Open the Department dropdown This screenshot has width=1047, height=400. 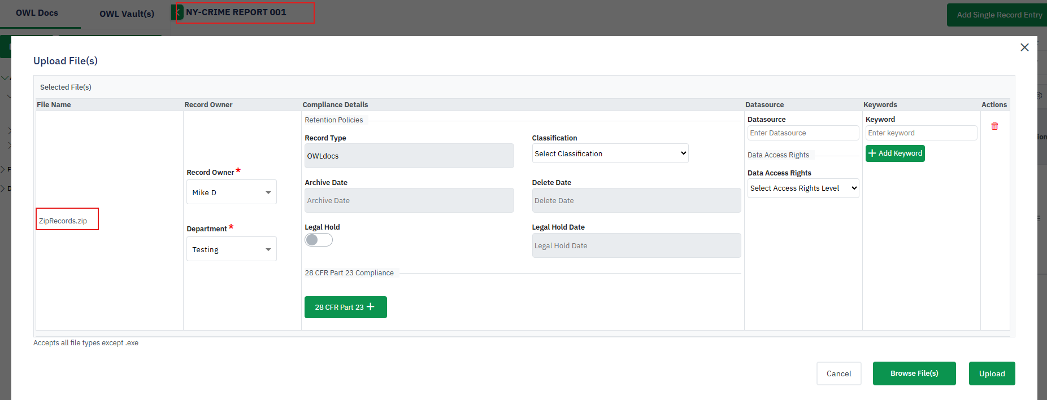(x=231, y=249)
